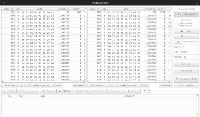Screen dimensions: 200x117
Task: Start receiving with the RECEIVE play button
Action: [x=186, y=14]
